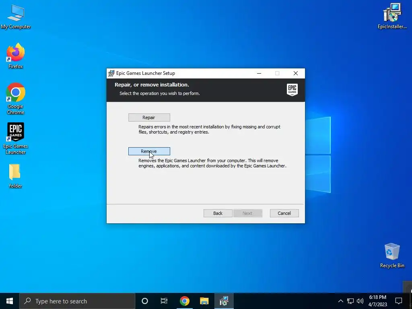This screenshot has width=412, height=309.
Task: Click the 'Repair, or remove installation.' heading
Action: pos(152,85)
